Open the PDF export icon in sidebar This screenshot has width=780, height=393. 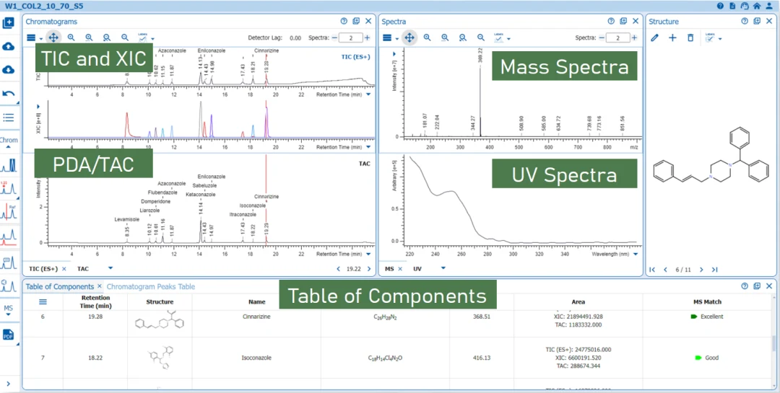point(9,335)
